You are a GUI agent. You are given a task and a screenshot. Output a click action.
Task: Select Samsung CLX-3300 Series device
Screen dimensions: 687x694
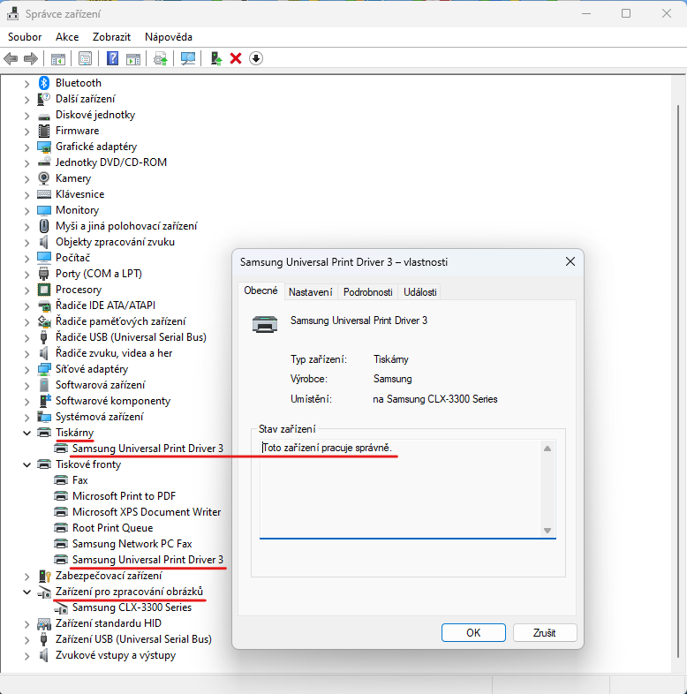132,607
